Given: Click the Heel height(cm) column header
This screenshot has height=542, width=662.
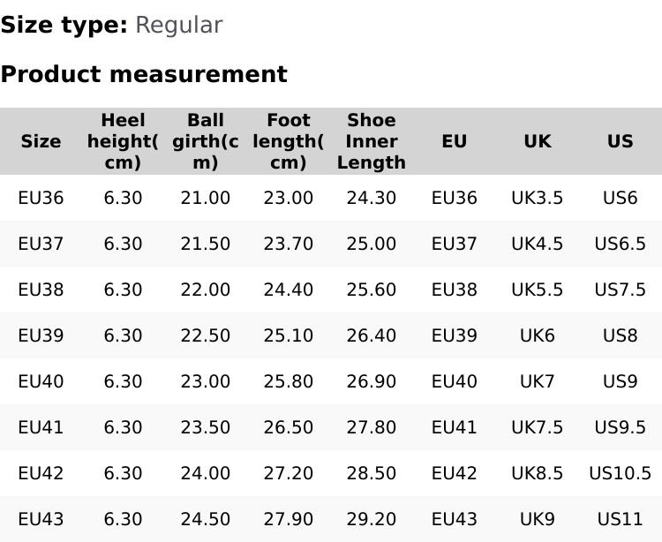Looking at the screenshot, I should [123, 141].
